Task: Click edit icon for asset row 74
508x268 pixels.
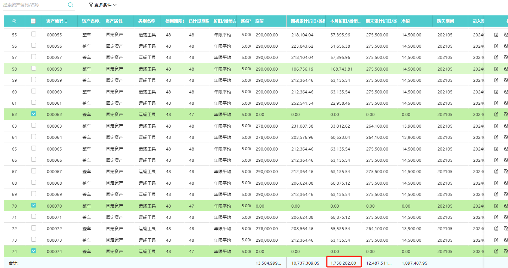Action: pos(496,251)
